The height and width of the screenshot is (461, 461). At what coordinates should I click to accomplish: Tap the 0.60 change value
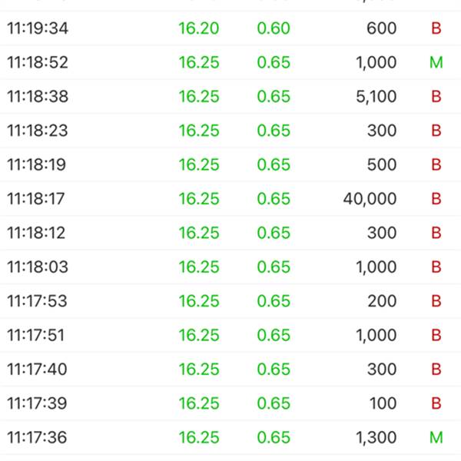point(274,28)
